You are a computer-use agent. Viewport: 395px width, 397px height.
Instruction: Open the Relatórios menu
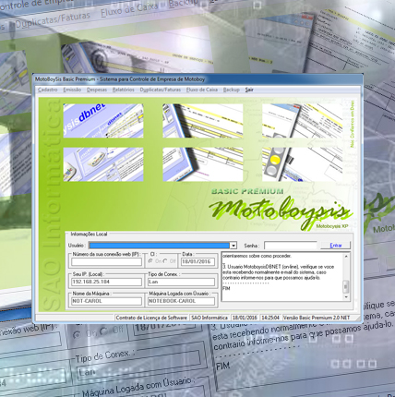point(124,90)
